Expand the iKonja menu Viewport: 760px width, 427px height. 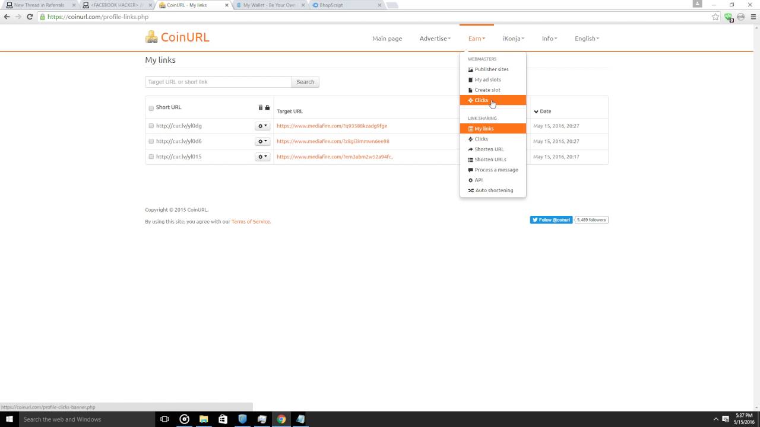point(513,39)
